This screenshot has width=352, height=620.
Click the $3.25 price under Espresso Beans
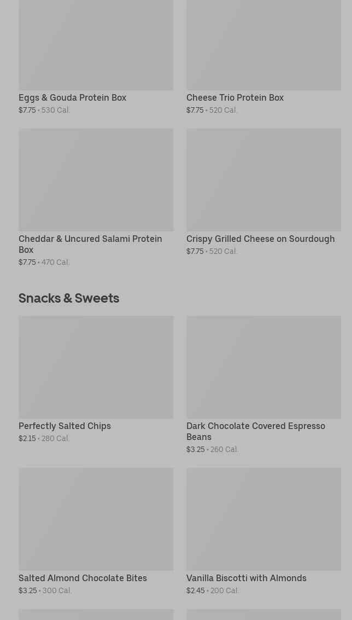click(x=195, y=450)
